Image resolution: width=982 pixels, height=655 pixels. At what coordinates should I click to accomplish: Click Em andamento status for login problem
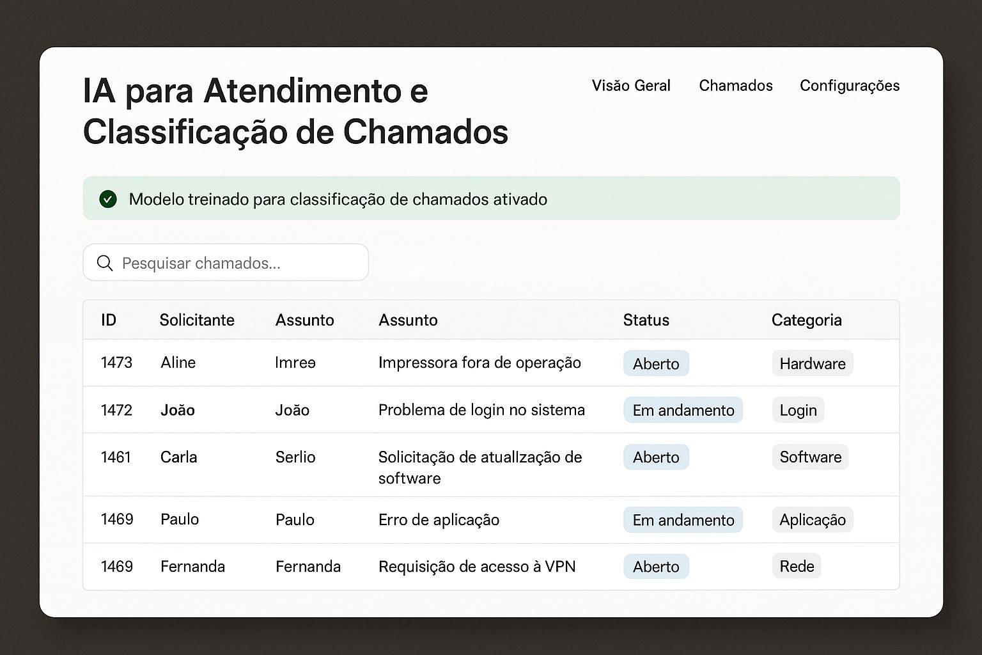(683, 410)
